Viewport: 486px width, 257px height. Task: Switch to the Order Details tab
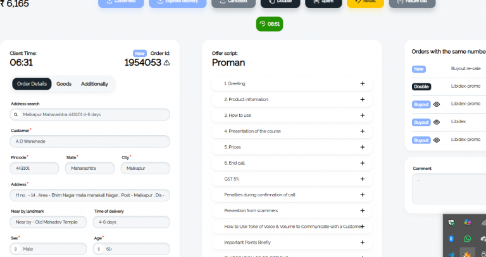pos(32,84)
